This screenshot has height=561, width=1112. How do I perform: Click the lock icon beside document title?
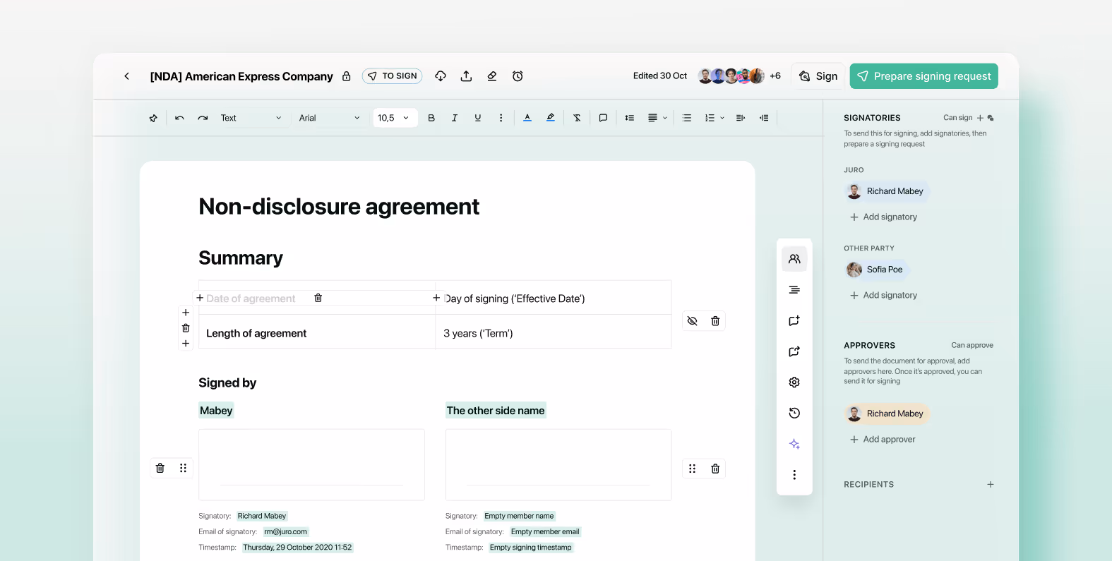[347, 76]
